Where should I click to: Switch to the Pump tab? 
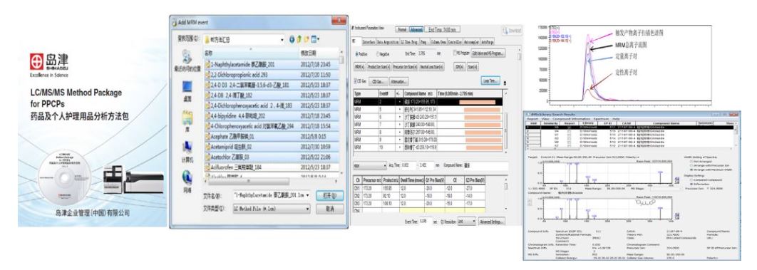[x=423, y=43]
